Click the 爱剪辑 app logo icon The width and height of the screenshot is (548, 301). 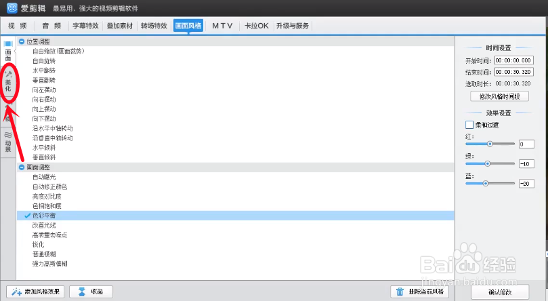coord(12,7)
